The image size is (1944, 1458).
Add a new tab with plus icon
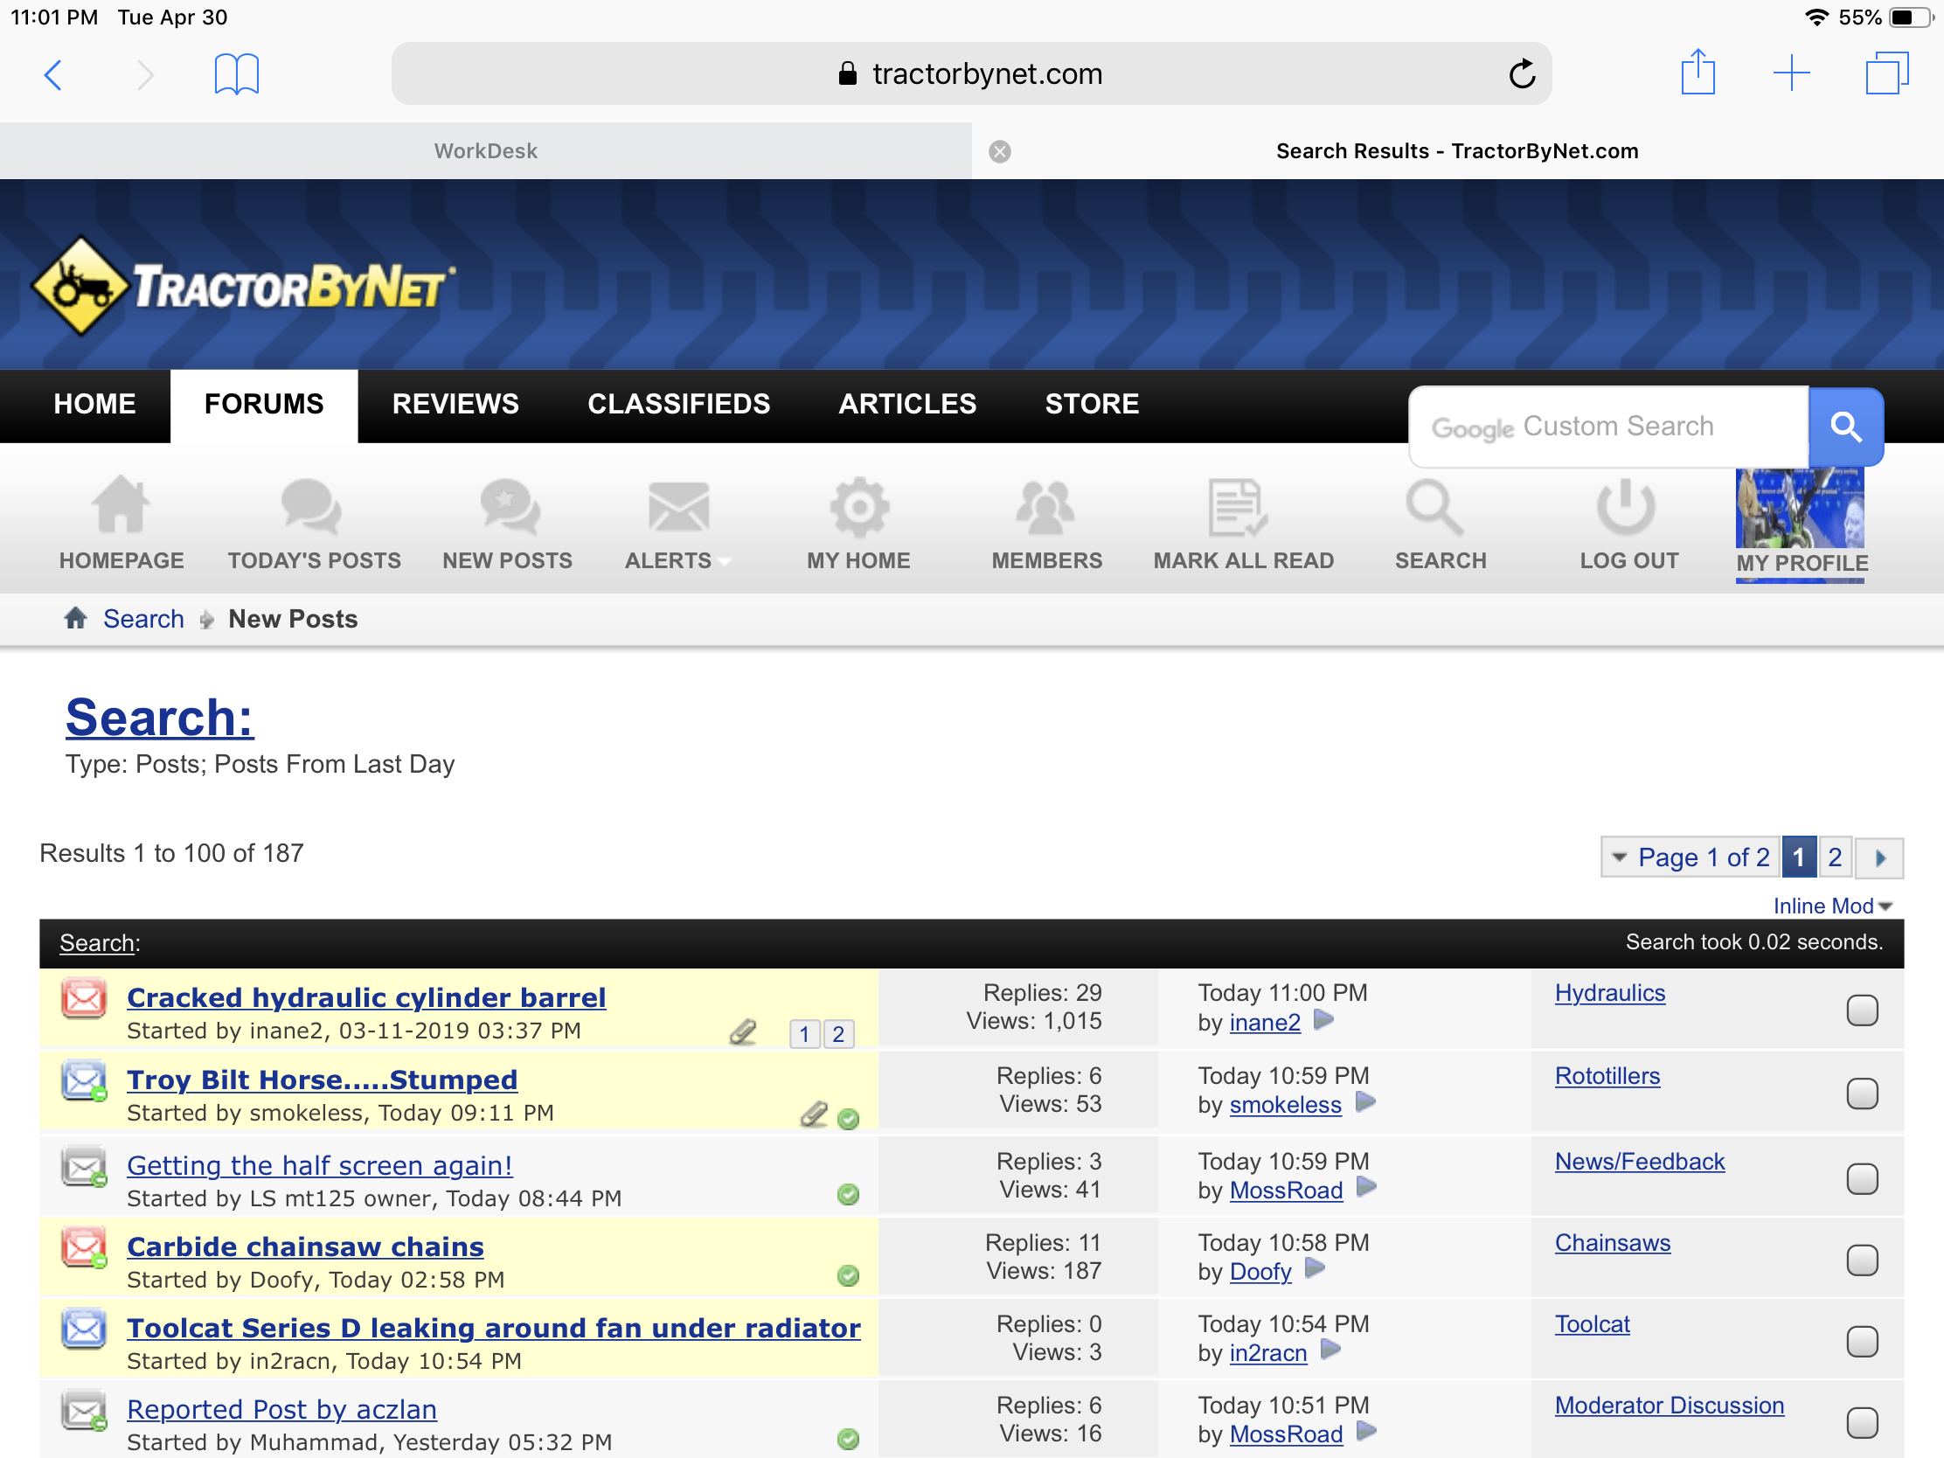tap(1790, 73)
